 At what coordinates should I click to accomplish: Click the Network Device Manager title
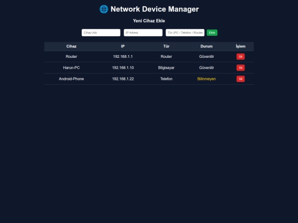click(x=155, y=9)
